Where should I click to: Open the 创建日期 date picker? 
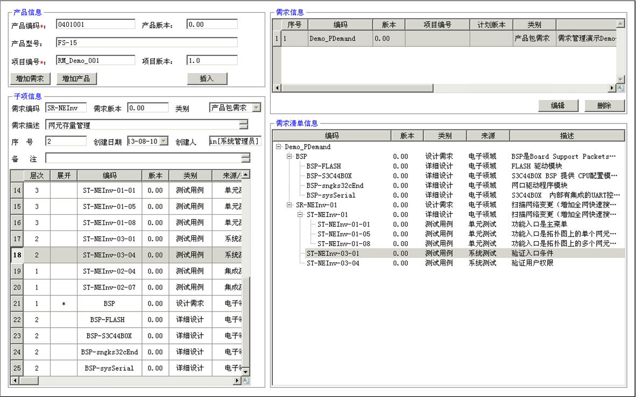(x=164, y=141)
